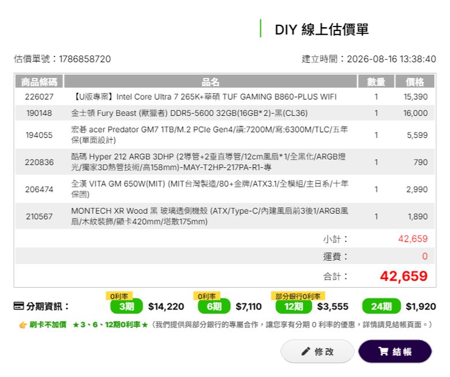Click the 結帳 checkout button

(x=395, y=352)
